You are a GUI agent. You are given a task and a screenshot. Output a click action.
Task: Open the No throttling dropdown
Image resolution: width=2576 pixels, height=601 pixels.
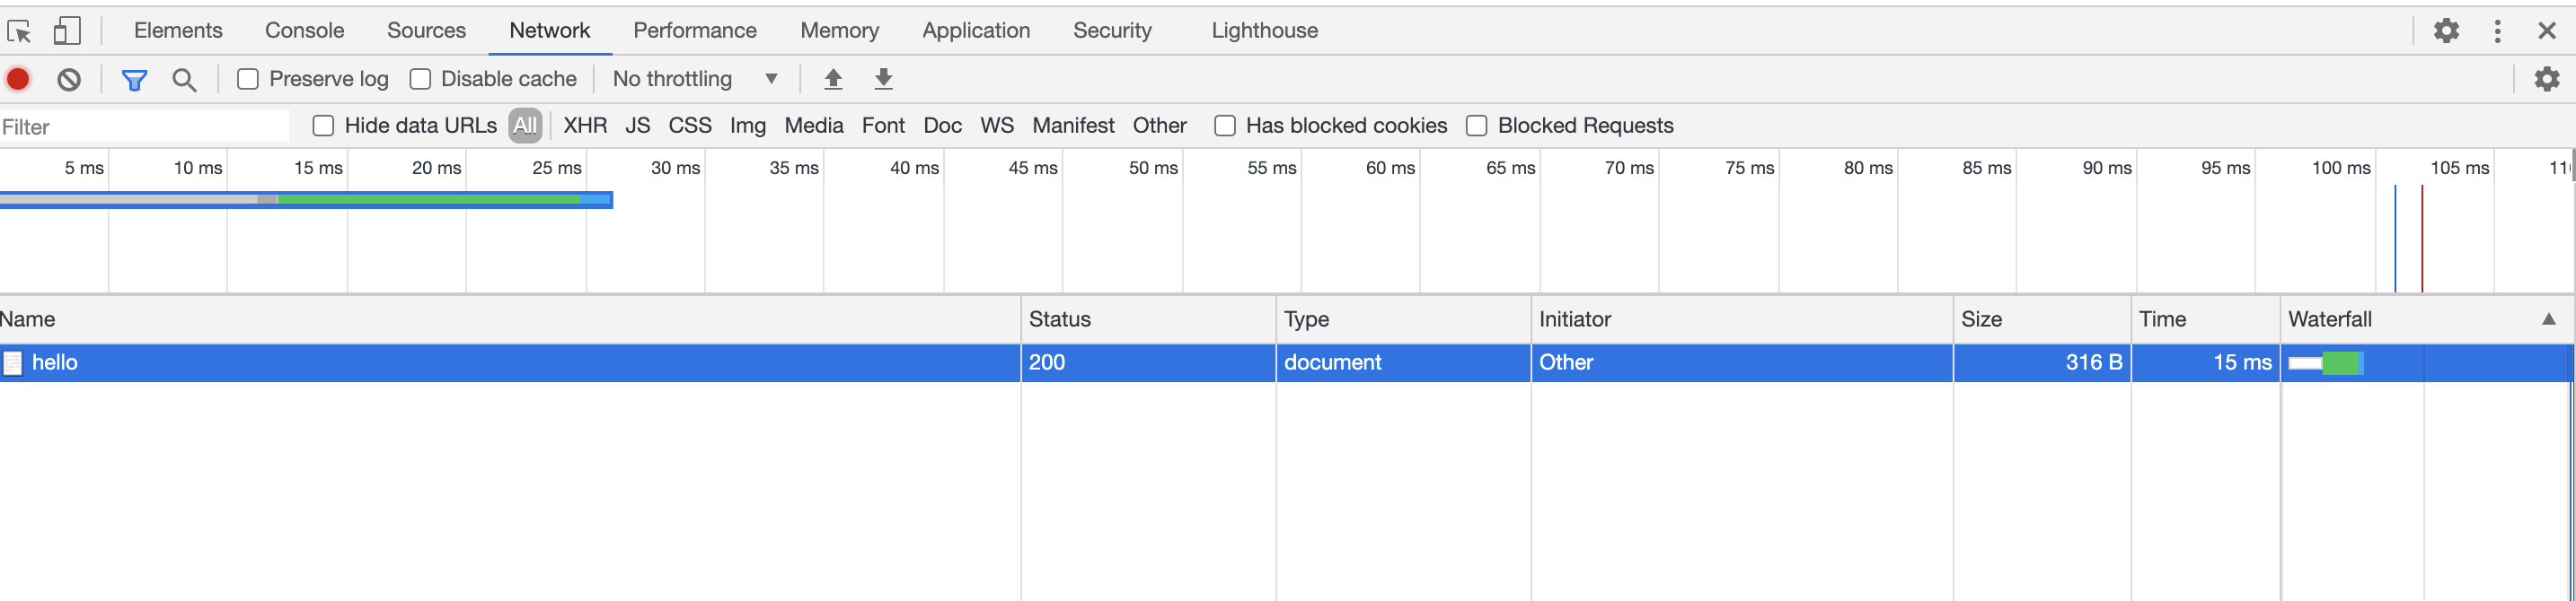pos(695,79)
